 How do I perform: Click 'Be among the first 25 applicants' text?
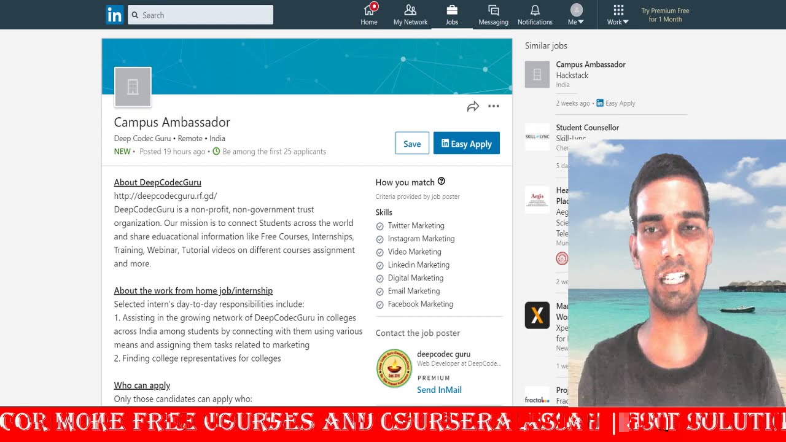point(274,152)
